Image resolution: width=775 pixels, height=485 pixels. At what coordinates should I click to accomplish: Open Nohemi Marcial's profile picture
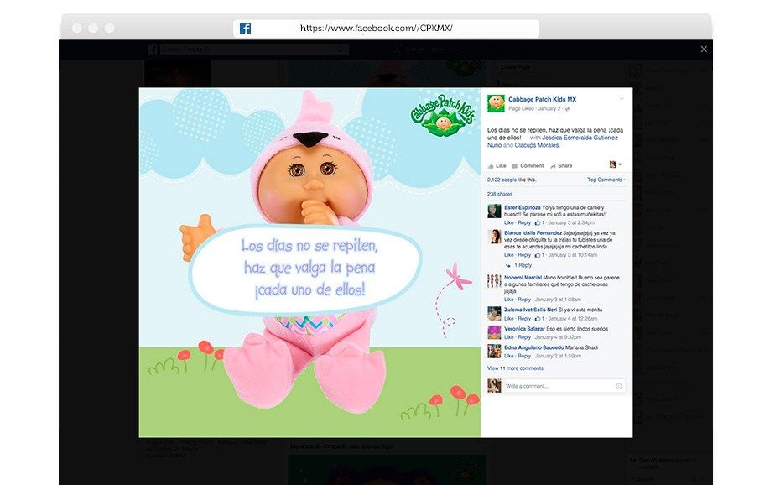click(494, 281)
